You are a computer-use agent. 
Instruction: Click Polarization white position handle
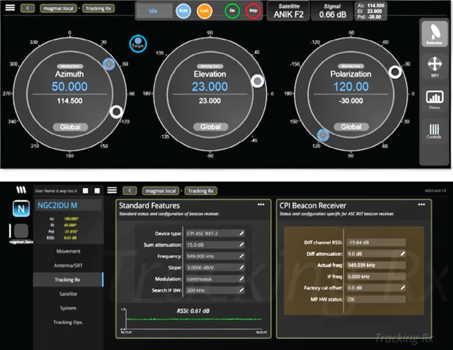click(x=395, y=72)
